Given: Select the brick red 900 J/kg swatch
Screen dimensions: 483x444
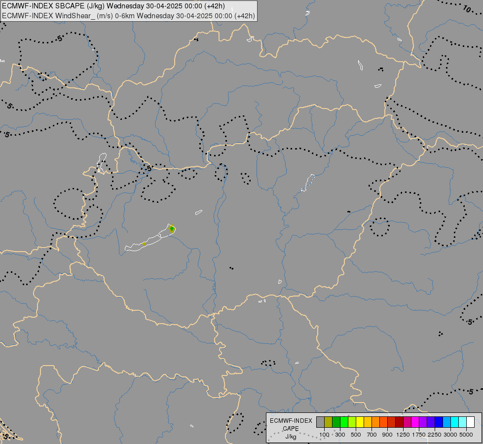Looking at the screenshot, I should (392, 422).
